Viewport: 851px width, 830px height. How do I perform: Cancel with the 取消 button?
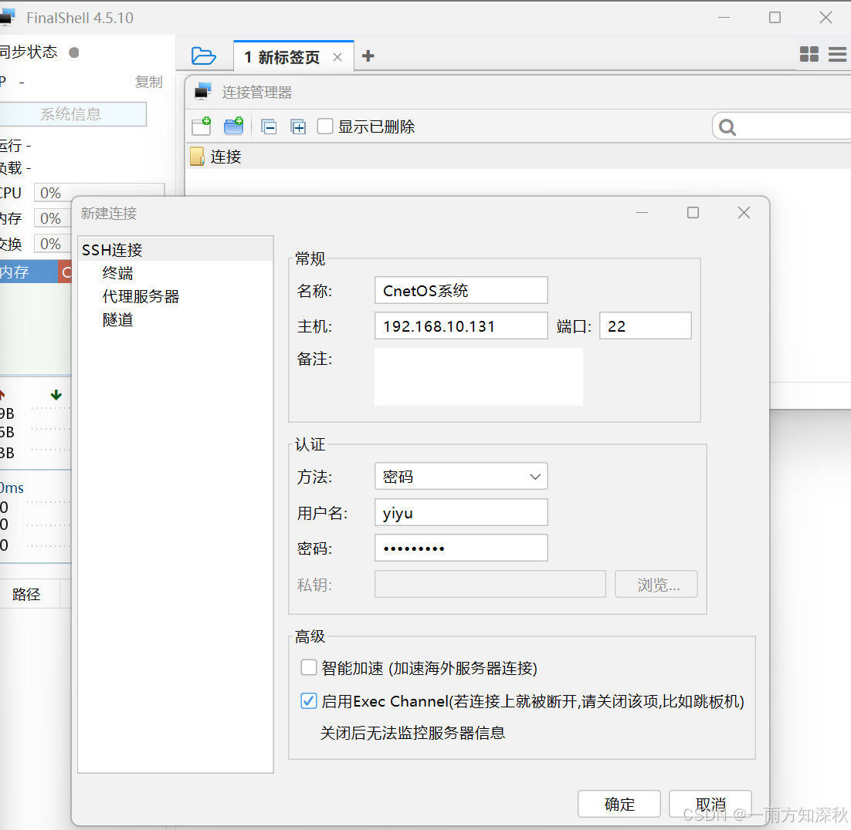point(710,804)
